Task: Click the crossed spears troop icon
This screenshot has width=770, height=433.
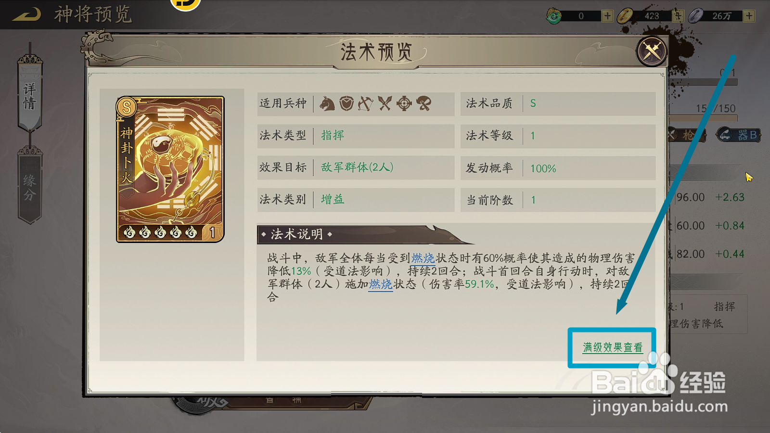Action: tap(385, 103)
